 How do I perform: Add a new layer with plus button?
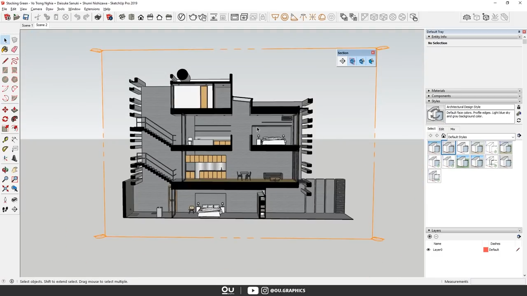coord(429,237)
